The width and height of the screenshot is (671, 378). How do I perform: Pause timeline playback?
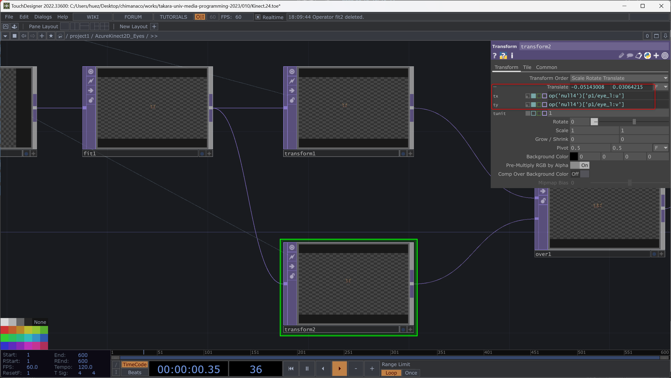tap(307, 368)
